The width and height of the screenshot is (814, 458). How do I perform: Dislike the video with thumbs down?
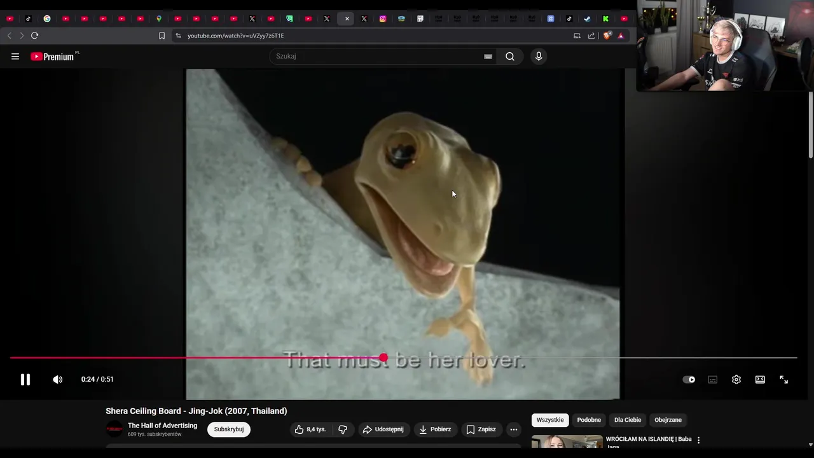point(343,429)
